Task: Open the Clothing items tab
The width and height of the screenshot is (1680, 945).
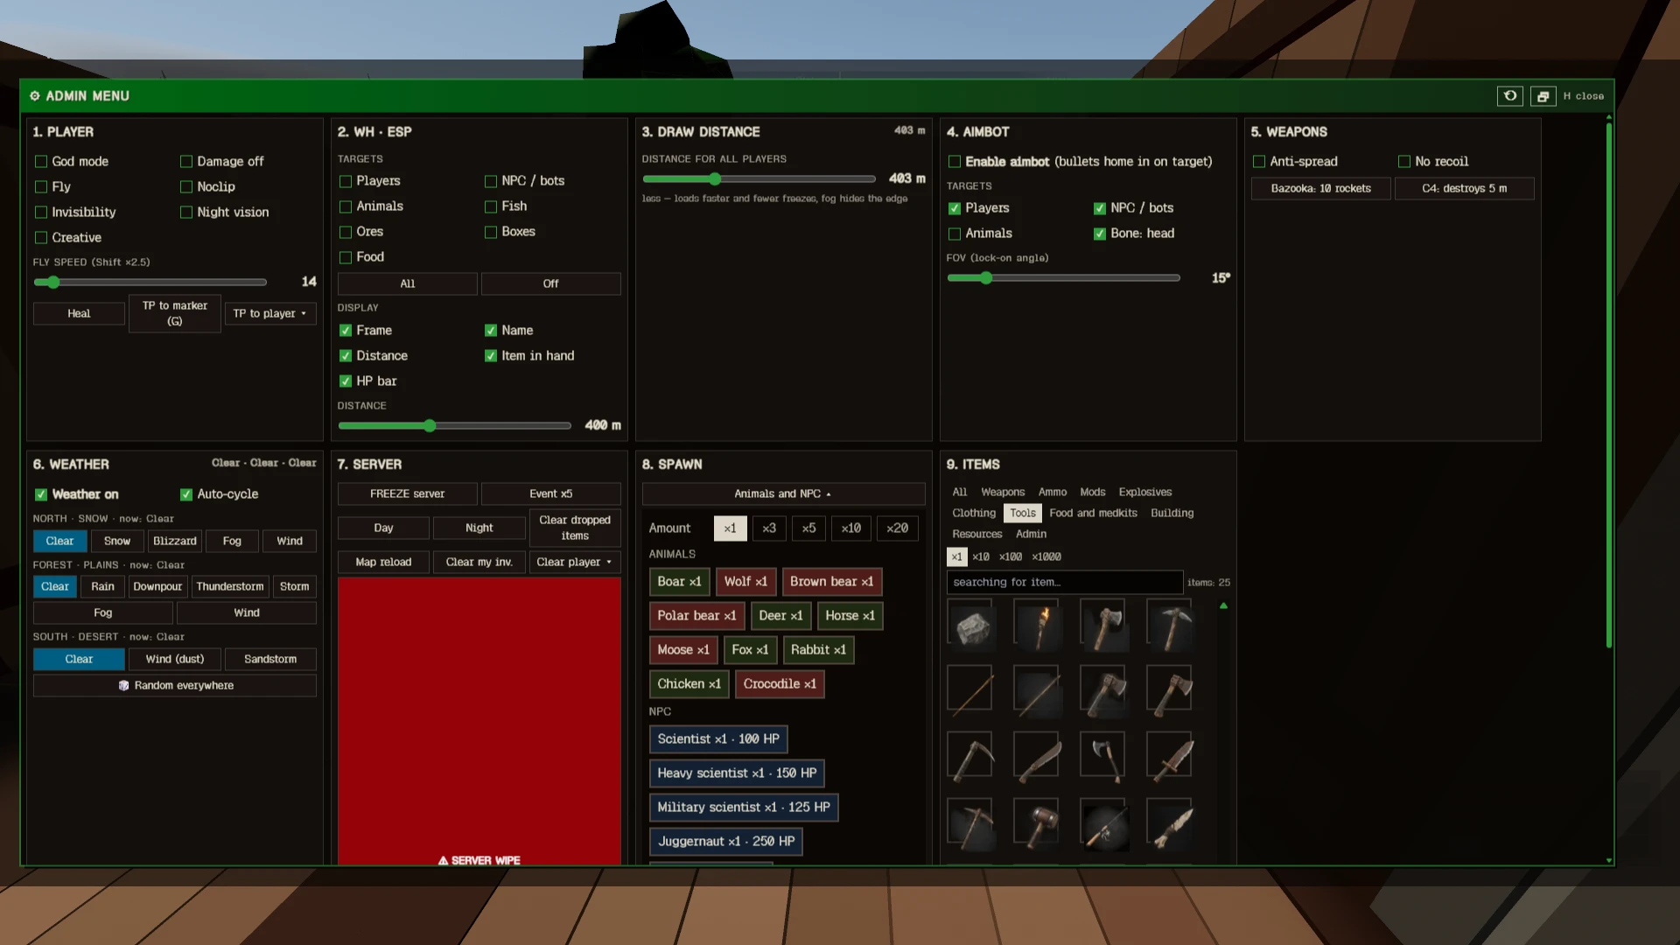Action: click(974, 513)
